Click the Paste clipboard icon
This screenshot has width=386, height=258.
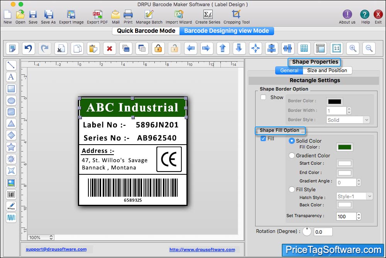93,48
